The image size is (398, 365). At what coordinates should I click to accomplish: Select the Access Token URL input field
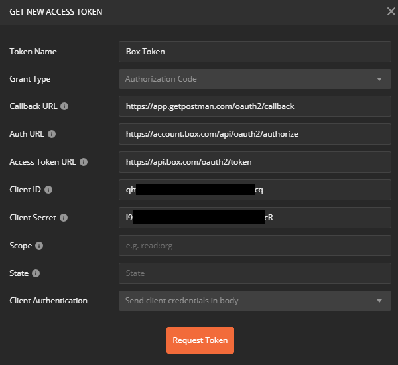point(255,162)
